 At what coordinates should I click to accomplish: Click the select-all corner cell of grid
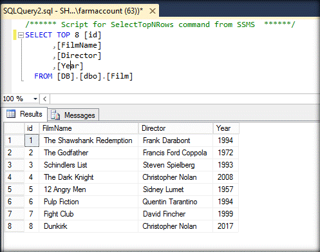pos(14,128)
